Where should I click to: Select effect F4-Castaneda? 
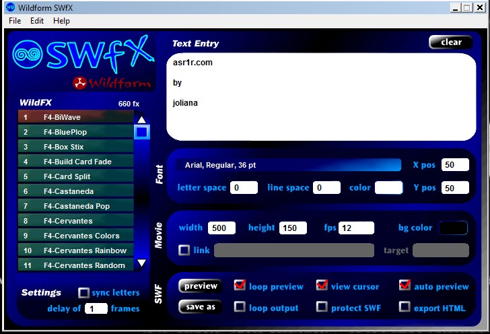point(75,191)
